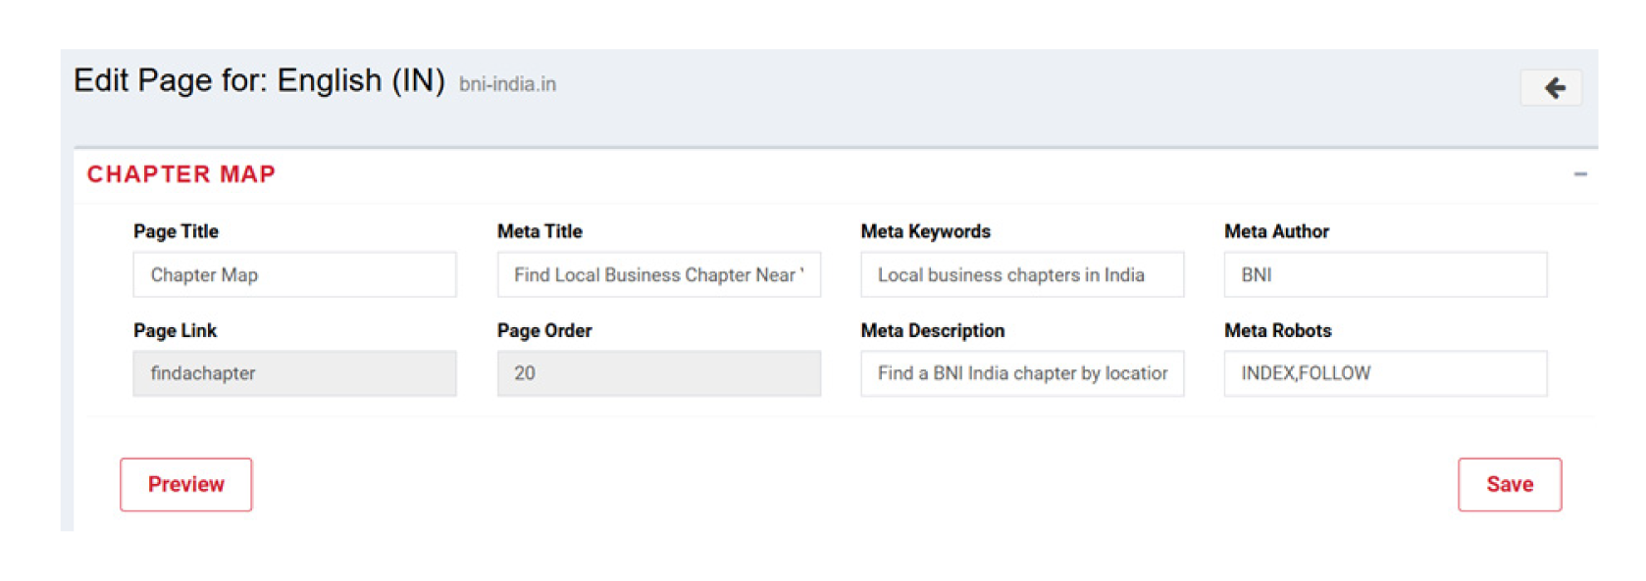Click the Preview button
1646x581 pixels.
coord(185,484)
